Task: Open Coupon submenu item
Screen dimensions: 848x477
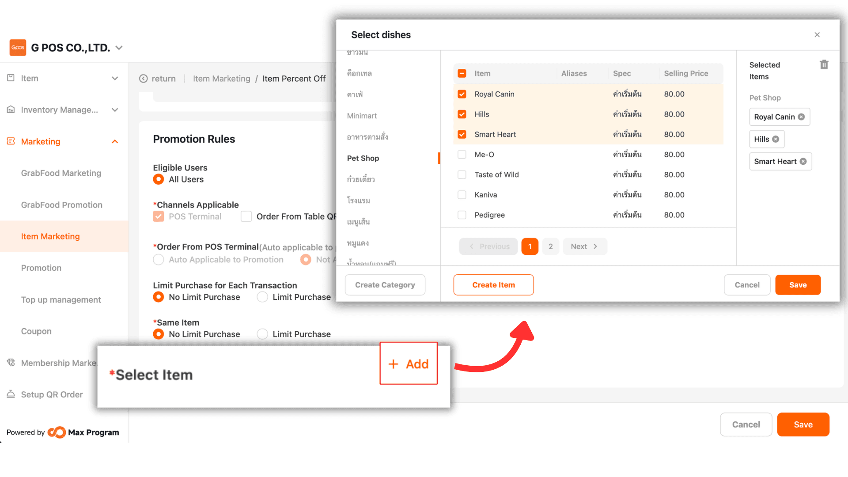Action: point(36,331)
